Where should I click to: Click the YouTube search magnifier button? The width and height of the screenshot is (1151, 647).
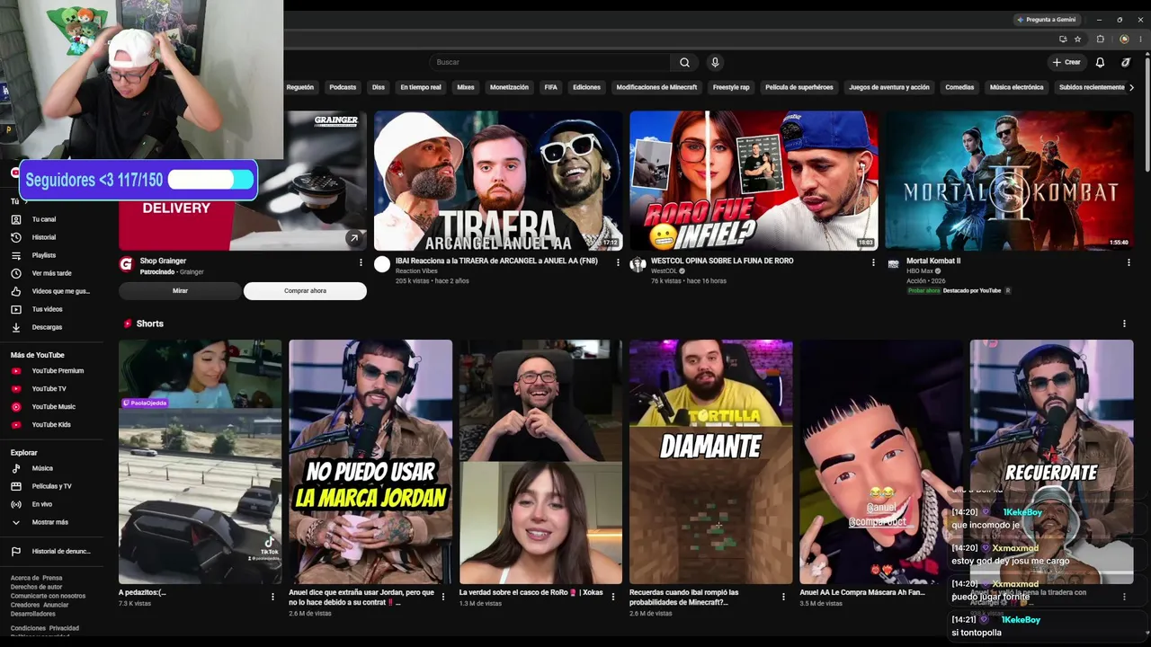(x=684, y=62)
